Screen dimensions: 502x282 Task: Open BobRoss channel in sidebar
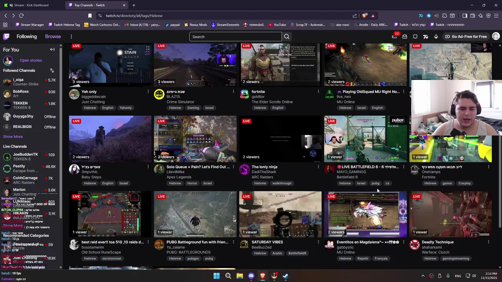[30, 94]
